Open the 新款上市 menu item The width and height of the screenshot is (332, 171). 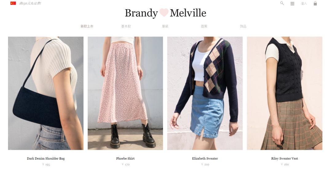coord(87,26)
